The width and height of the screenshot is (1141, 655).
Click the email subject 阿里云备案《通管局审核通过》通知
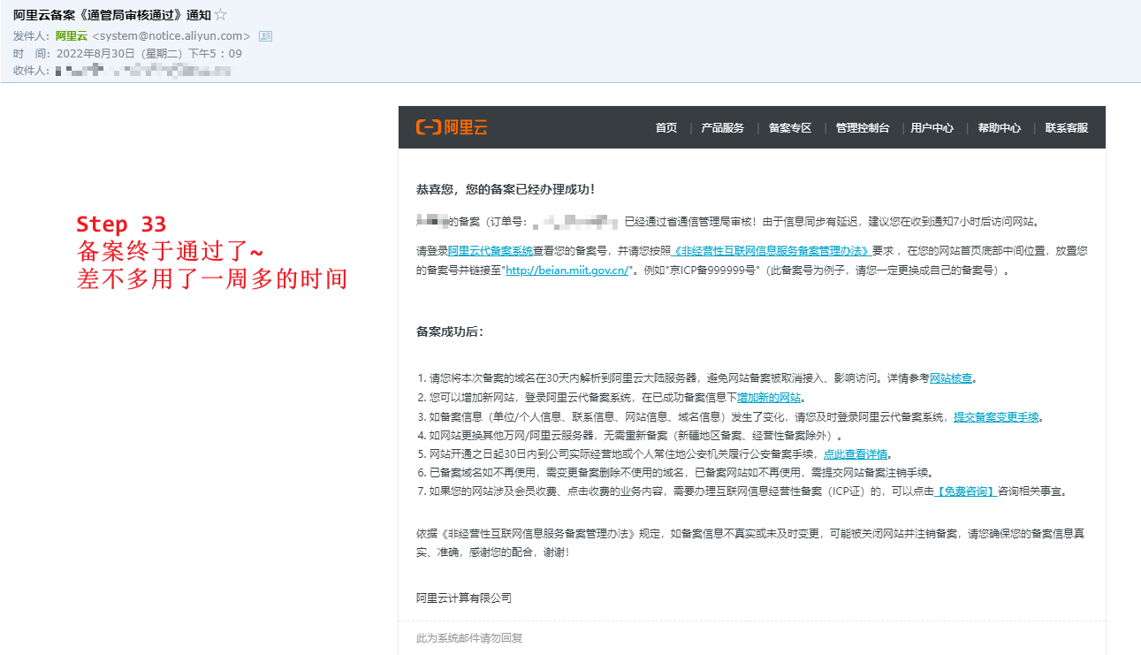111,14
